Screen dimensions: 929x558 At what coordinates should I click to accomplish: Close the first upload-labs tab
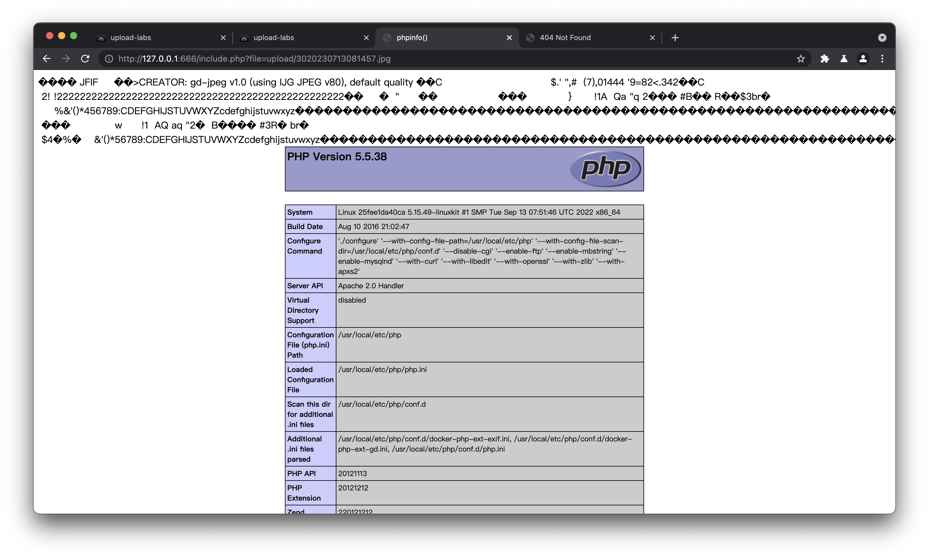[223, 38]
